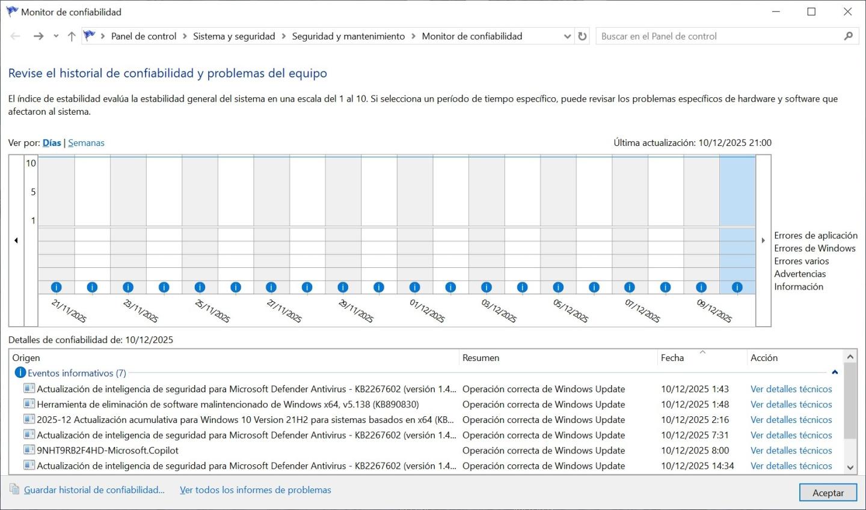This screenshot has width=866, height=510.
Task: Click the details list vertical scrollbar thumb
Action: pyautogui.click(x=850, y=401)
